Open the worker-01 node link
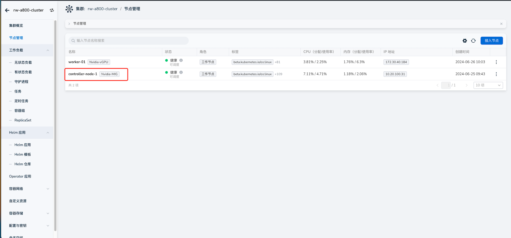This screenshot has width=511, height=238. (x=77, y=62)
